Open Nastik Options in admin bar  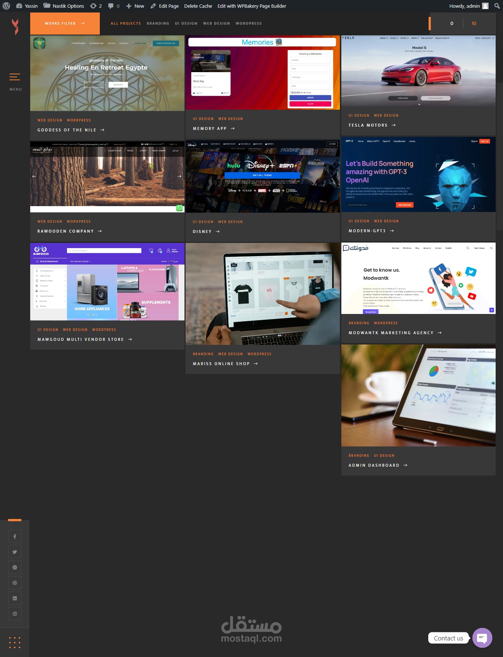(x=64, y=6)
